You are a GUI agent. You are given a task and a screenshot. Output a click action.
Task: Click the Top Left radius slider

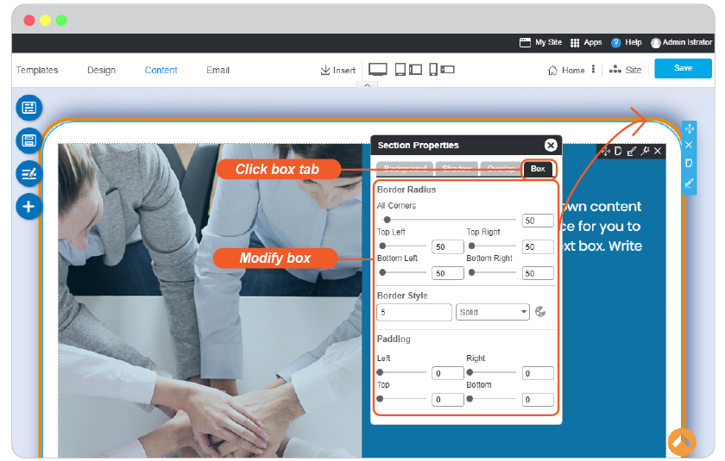(403, 246)
